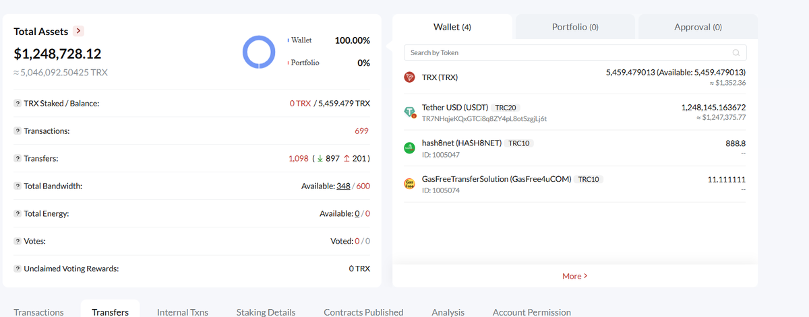Open USDT contract address TR7NHqje link
The width and height of the screenshot is (809, 317).
click(484, 118)
